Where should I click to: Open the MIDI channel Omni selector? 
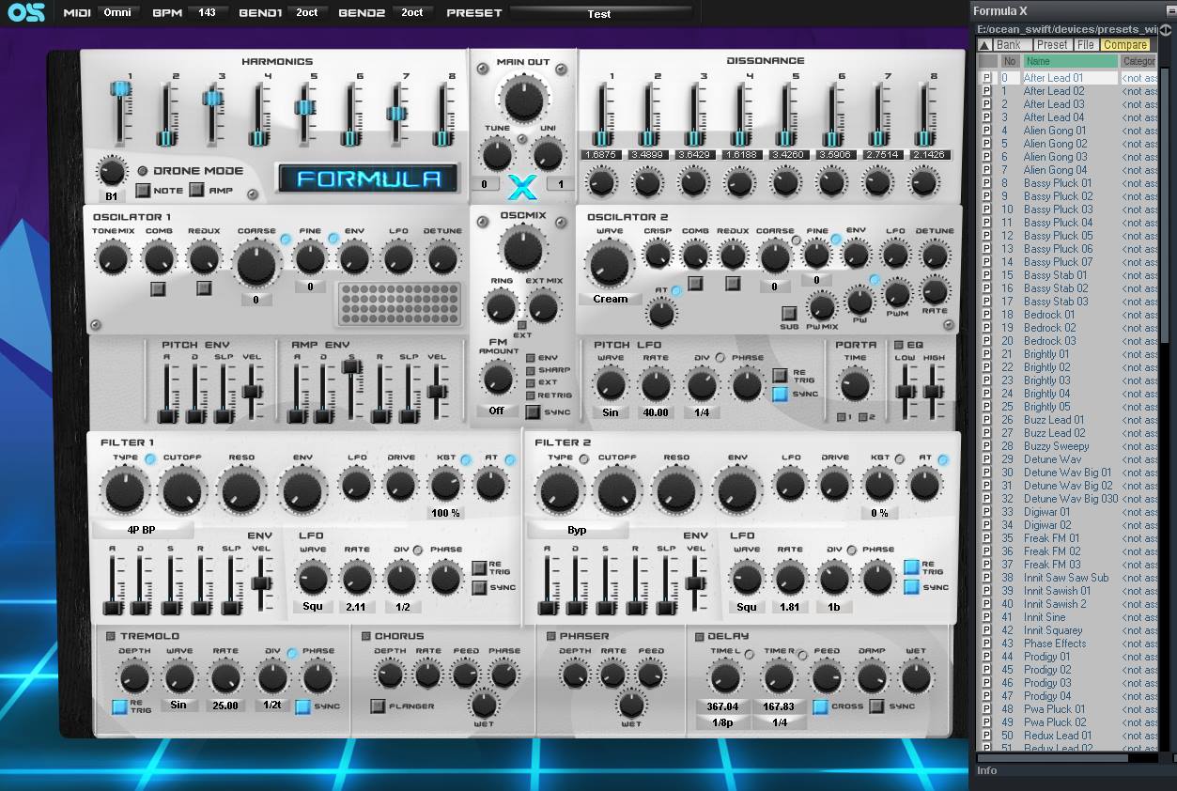pos(118,13)
